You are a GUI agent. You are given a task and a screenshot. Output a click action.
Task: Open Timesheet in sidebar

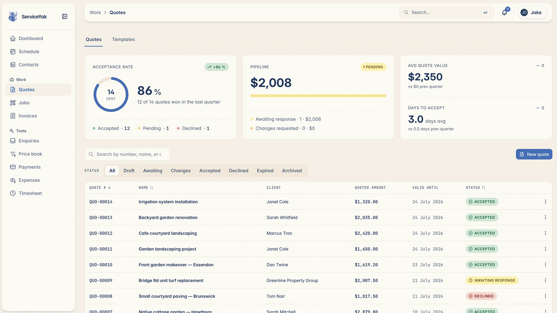(x=38, y=193)
